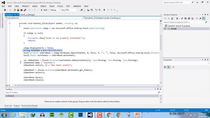Viewport: 210px width, 118px height.
Task: Collapse the button1_Click method outline
Action: (10, 23)
